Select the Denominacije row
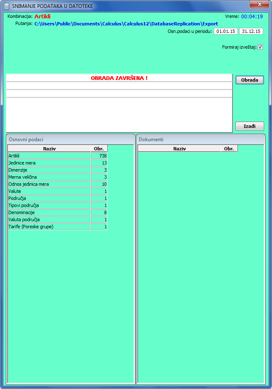 (49, 212)
